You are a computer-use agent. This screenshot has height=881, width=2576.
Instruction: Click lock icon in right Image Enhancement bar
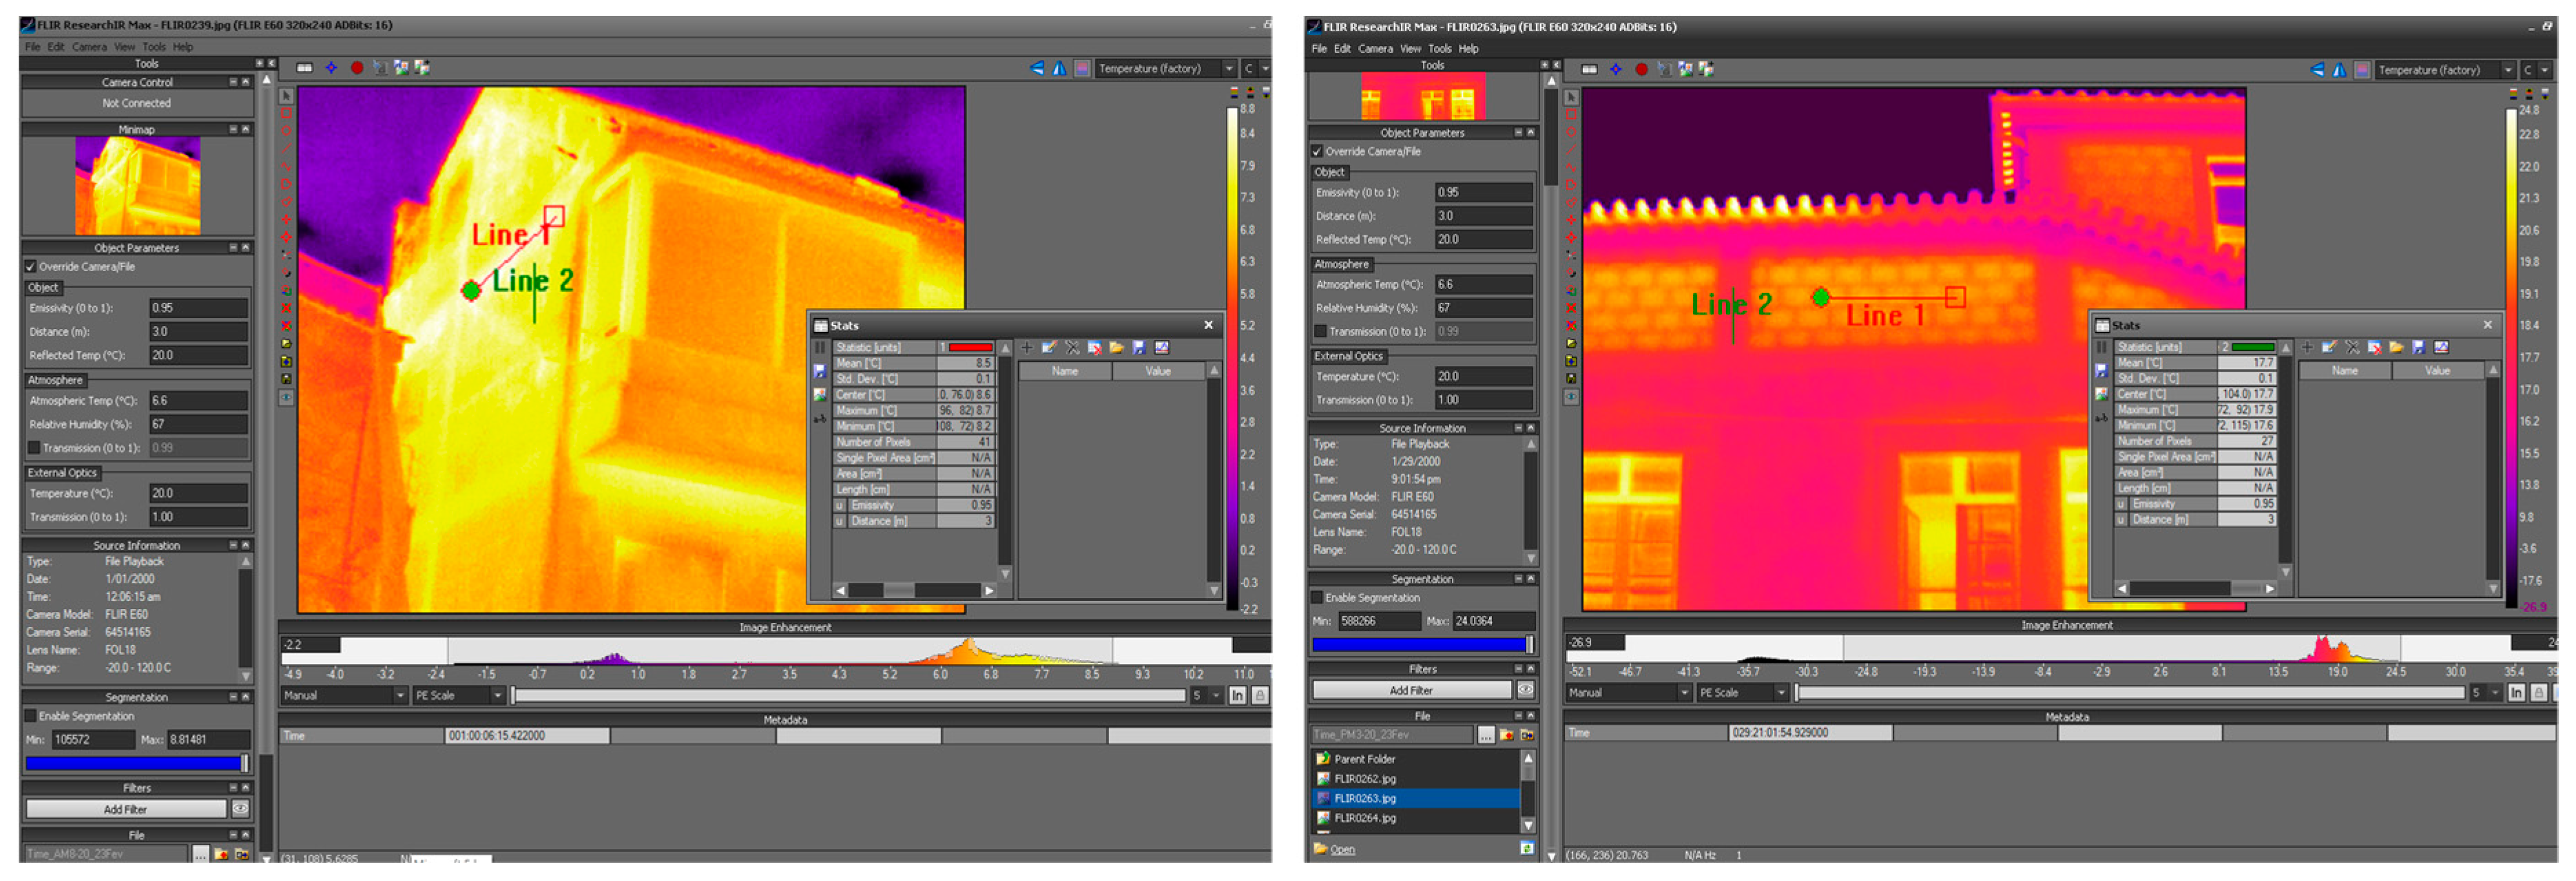click(2538, 692)
